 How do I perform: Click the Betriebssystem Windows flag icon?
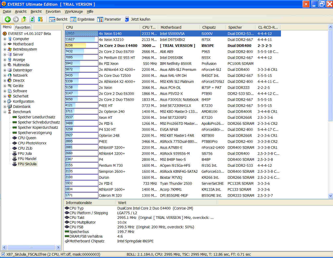click(10, 49)
